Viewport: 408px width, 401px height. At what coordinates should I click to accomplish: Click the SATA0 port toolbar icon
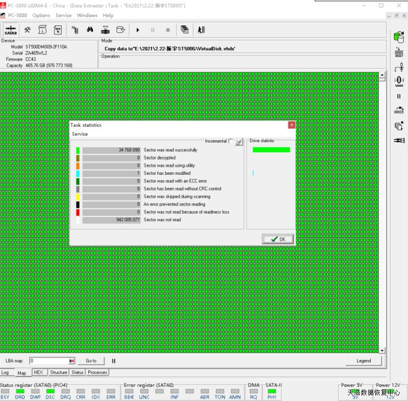tap(11, 30)
